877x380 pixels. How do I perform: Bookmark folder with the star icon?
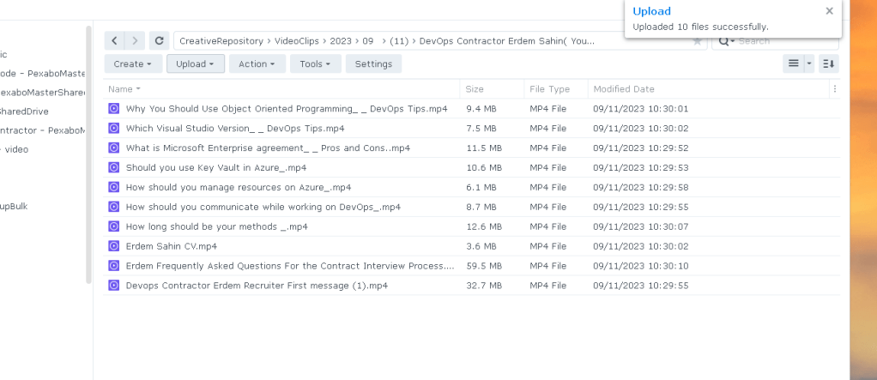tap(697, 41)
